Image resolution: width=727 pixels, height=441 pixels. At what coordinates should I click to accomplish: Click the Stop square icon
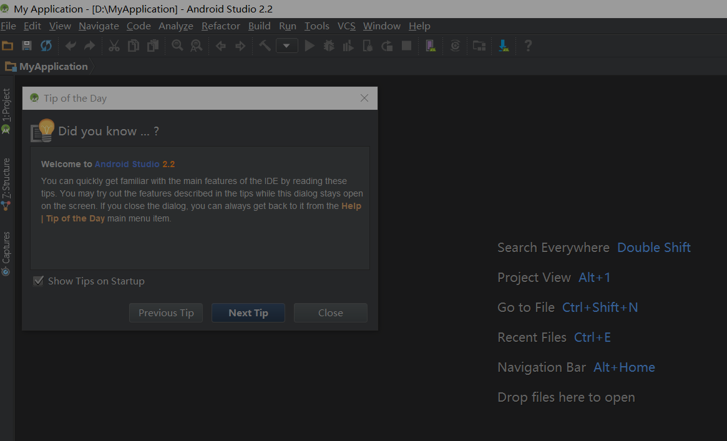tap(407, 46)
